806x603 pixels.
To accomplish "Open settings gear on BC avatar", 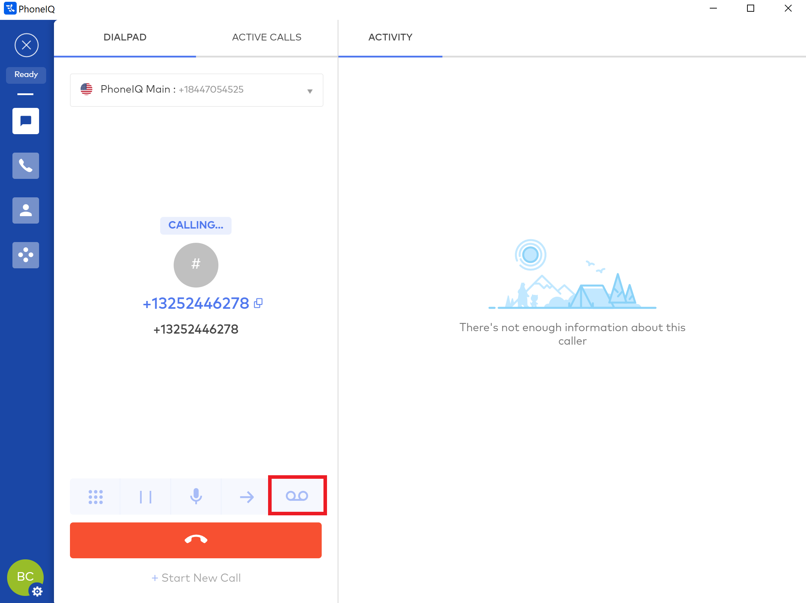I will coord(37,591).
